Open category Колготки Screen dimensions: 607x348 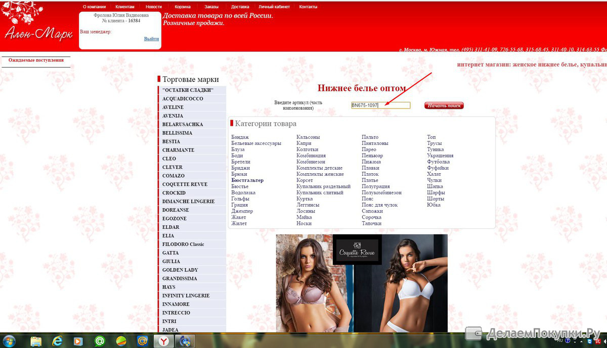tap(307, 150)
